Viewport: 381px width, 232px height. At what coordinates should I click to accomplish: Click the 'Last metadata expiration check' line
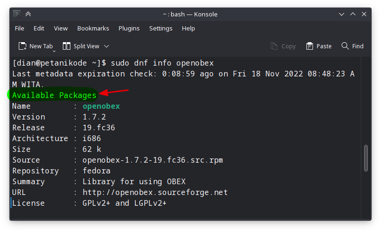coord(183,74)
